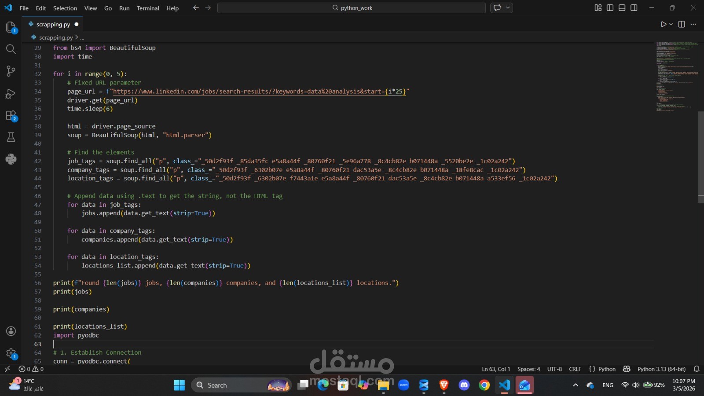Open the View menu

[x=91, y=8]
